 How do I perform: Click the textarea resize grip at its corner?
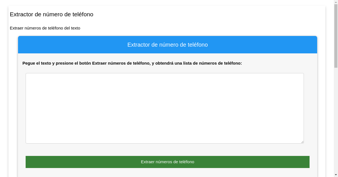click(303, 142)
